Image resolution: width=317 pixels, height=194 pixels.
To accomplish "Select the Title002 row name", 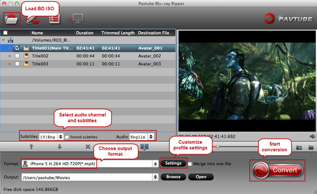I will click(x=40, y=56).
